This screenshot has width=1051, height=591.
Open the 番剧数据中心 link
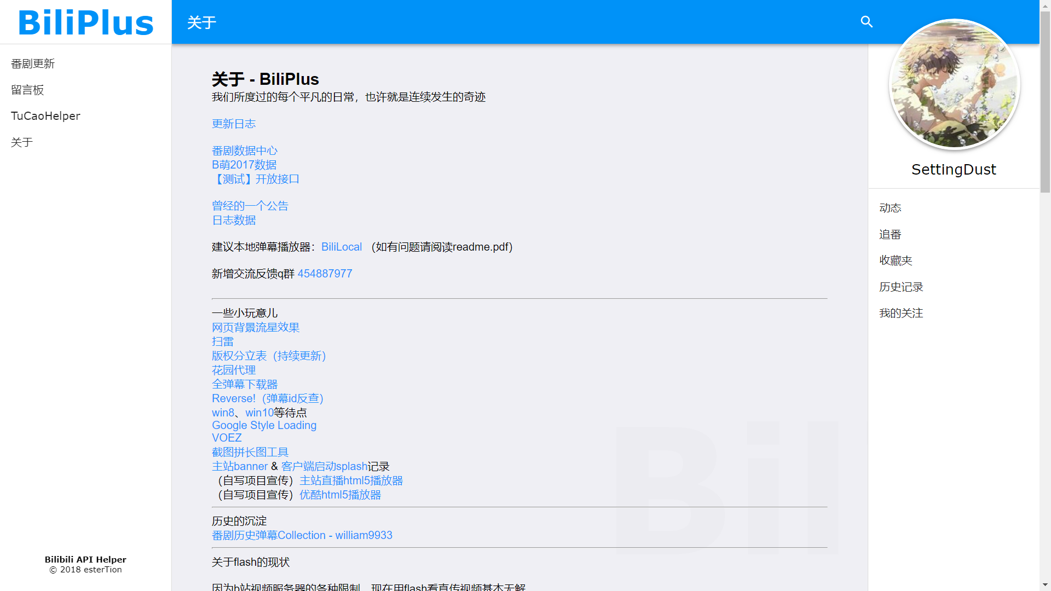coord(245,151)
